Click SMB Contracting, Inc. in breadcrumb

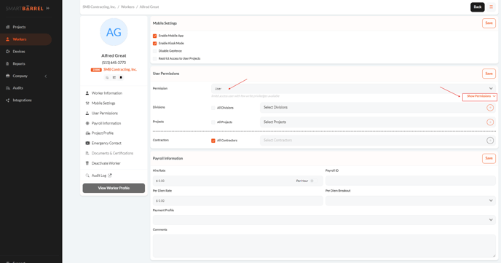click(99, 7)
